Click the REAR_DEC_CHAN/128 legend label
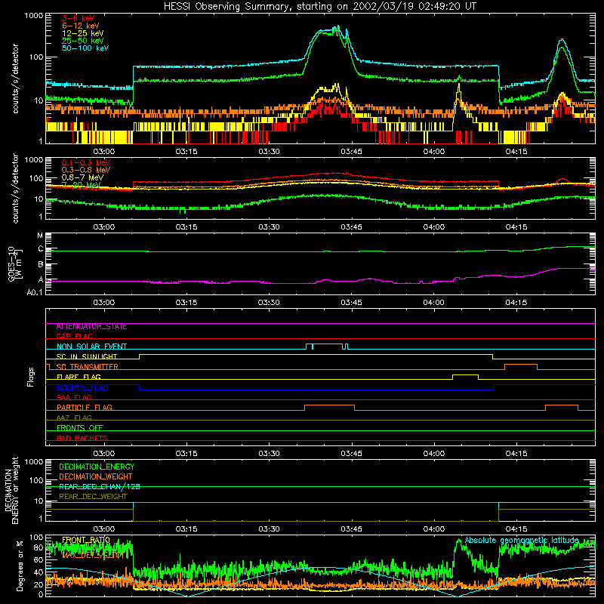The image size is (604, 604). (x=100, y=487)
